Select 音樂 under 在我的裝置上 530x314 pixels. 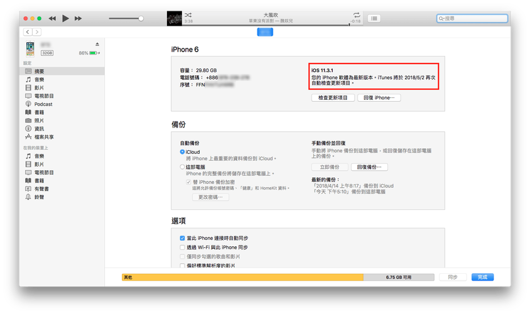pyautogui.click(x=62, y=156)
